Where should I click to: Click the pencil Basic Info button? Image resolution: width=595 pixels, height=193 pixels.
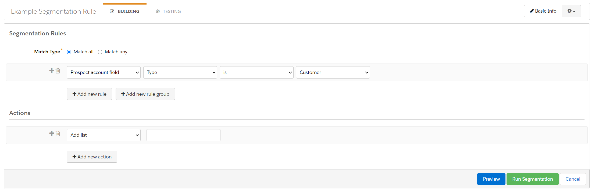pos(543,11)
